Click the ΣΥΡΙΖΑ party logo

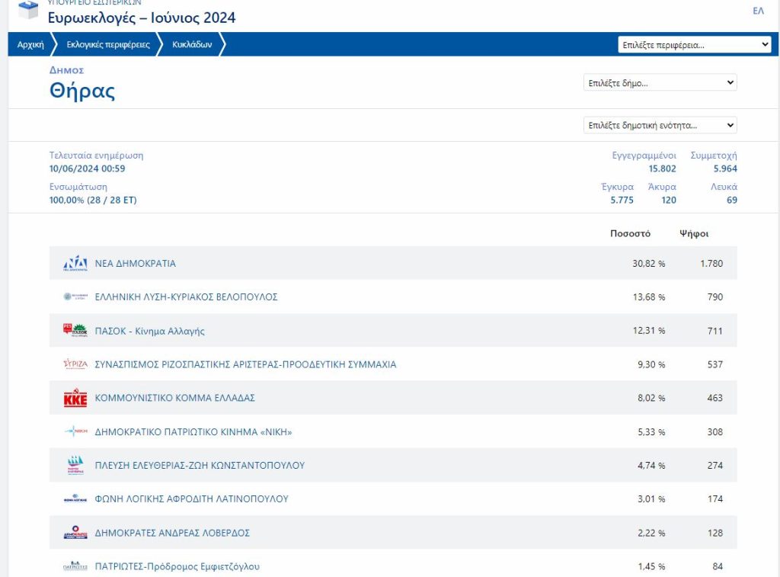(75, 364)
